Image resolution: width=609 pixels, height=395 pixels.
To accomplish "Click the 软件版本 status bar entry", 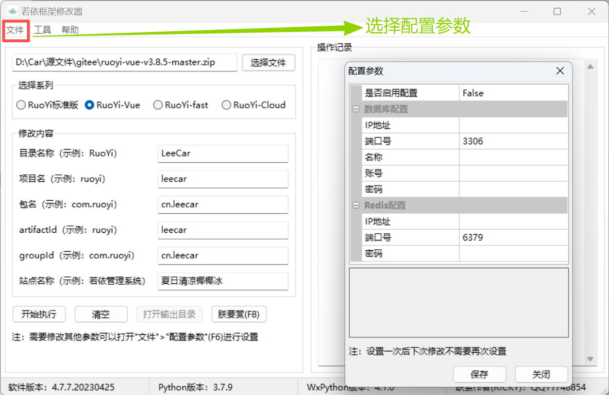I will tap(61, 387).
